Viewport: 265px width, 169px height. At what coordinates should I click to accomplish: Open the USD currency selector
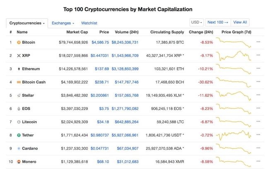click(x=196, y=22)
